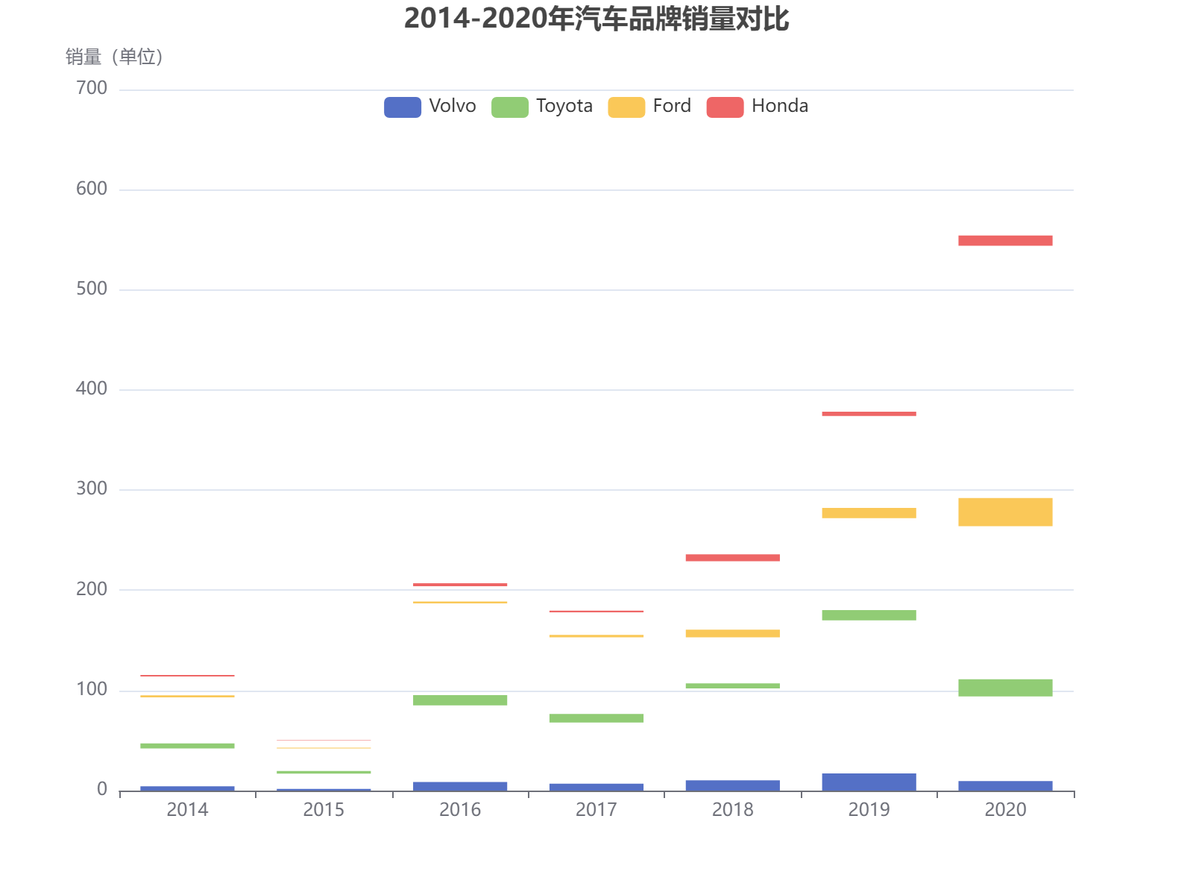Click the 2015 label on the x-axis
The width and height of the screenshot is (1193, 895).
[x=323, y=810]
